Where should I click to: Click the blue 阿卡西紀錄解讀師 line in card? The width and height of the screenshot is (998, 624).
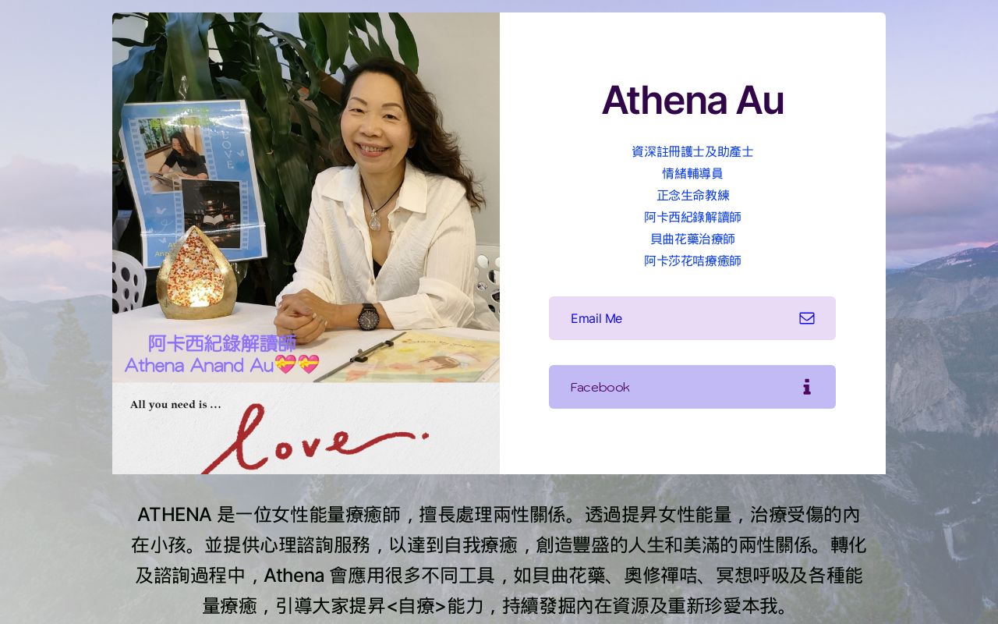coord(692,217)
